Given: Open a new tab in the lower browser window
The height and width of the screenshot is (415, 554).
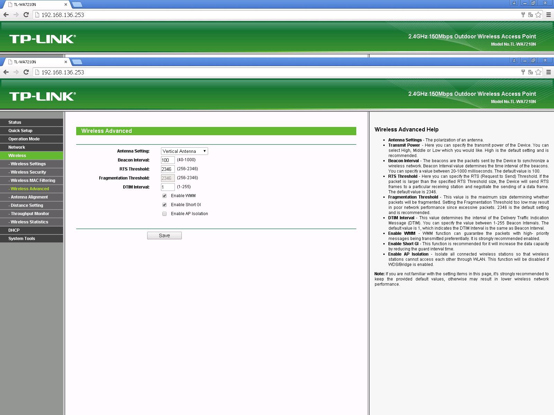Looking at the screenshot, I should 77,62.
